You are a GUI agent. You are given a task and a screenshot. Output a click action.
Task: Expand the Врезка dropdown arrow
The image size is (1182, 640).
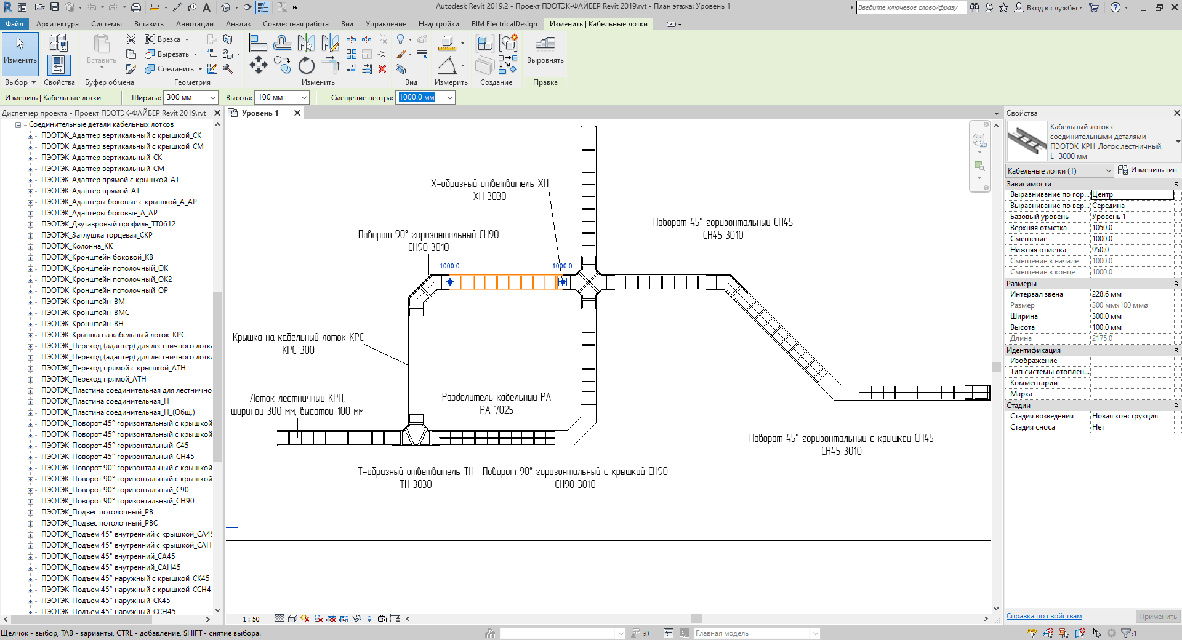[x=187, y=39]
